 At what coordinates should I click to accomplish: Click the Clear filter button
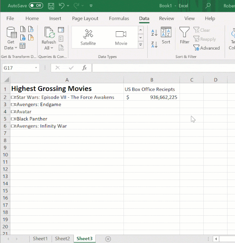pyautogui.click(x=202, y=30)
